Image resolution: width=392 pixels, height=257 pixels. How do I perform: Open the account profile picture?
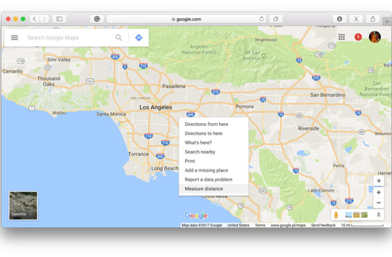pos(375,37)
